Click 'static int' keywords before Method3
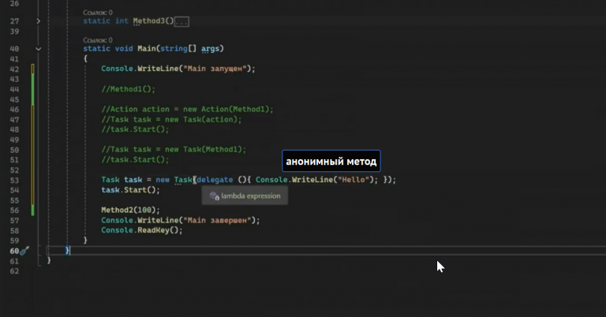The image size is (606, 317). (106, 21)
